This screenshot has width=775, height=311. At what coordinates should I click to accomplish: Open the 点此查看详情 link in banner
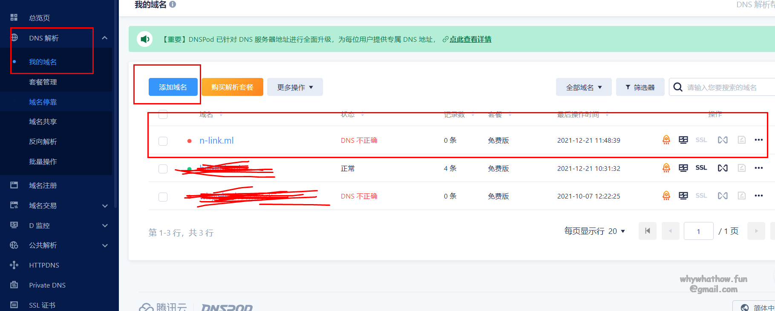[x=470, y=39]
